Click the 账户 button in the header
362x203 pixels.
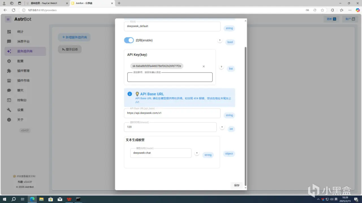(350, 19)
